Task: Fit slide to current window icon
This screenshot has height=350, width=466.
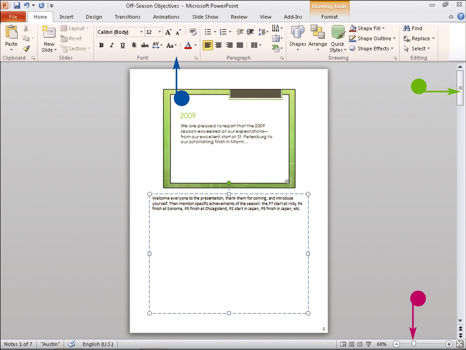Action: 460,344
